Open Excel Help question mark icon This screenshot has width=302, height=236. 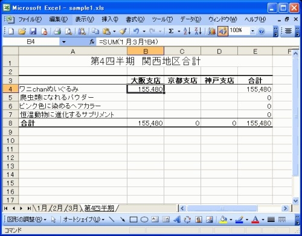(x=262, y=31)
